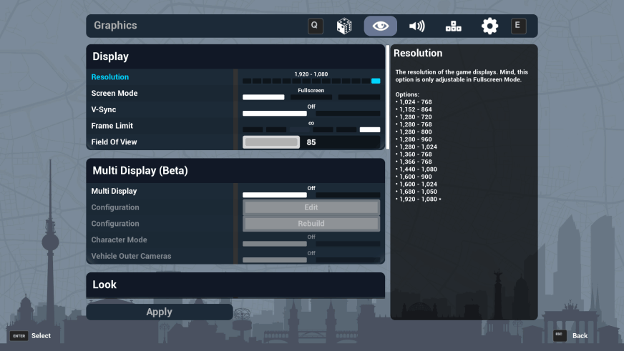Click the Apply button
This screenshot has width=624, height=351.
pos(159,312)
